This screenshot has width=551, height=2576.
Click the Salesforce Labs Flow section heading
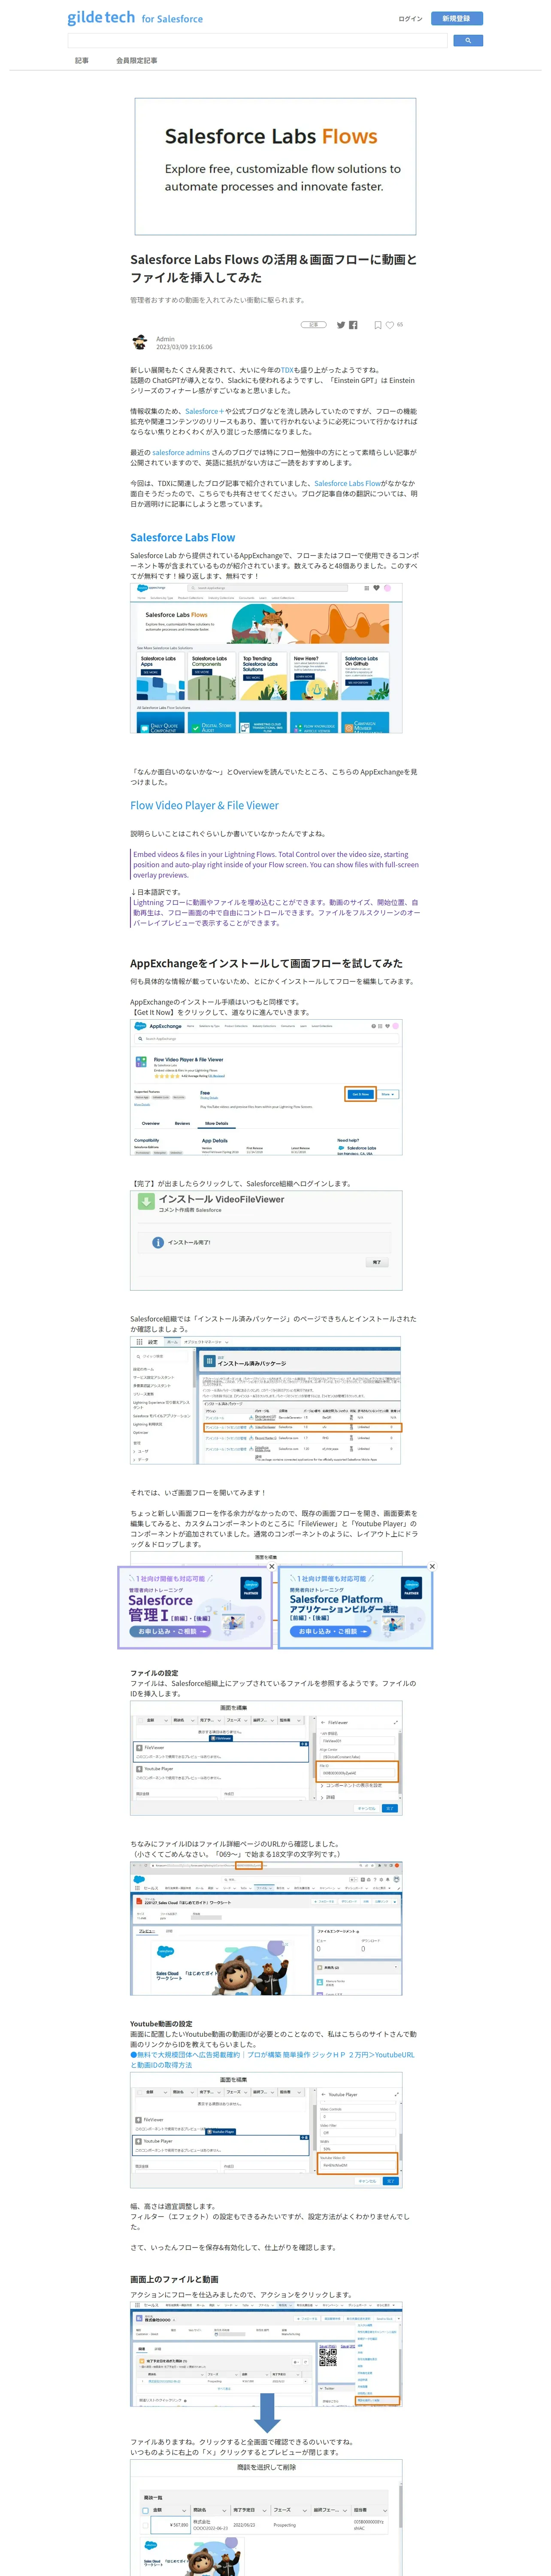click(183, 538)
